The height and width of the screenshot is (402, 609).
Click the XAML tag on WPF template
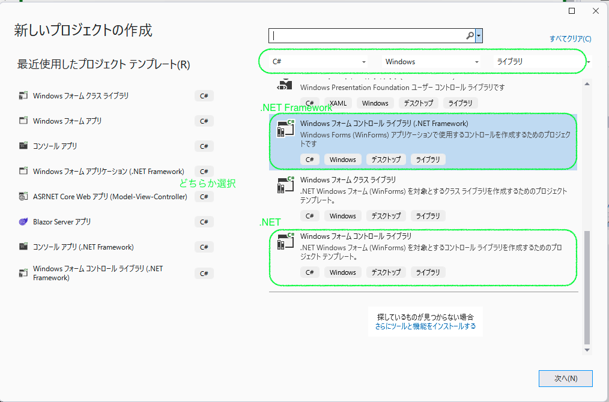[x=338, y=103]
